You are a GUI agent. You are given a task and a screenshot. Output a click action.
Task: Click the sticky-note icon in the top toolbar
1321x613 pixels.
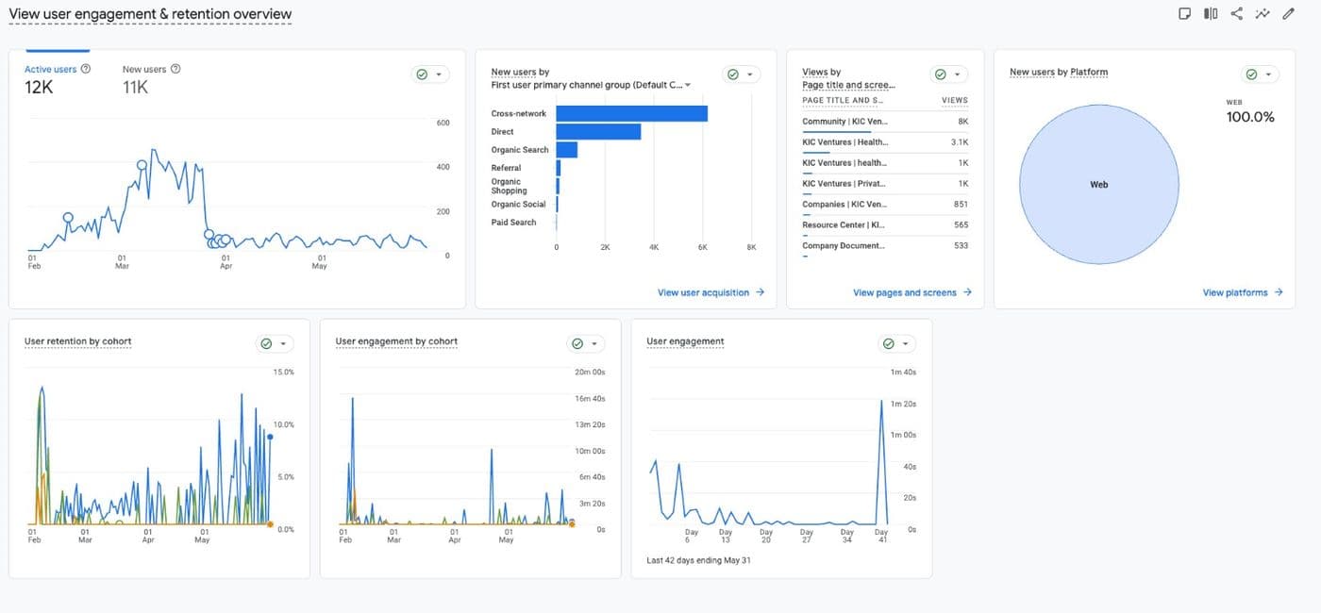point(1185,14)
